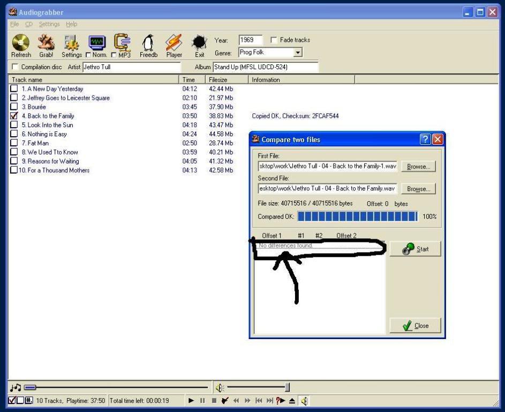Check track 6 Nothing is Easy
The width and height of the screenshot is (505, 412).
[14, 134]
